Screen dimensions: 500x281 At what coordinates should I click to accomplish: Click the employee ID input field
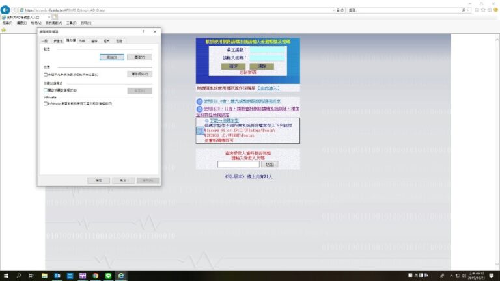tap(267, 49)
